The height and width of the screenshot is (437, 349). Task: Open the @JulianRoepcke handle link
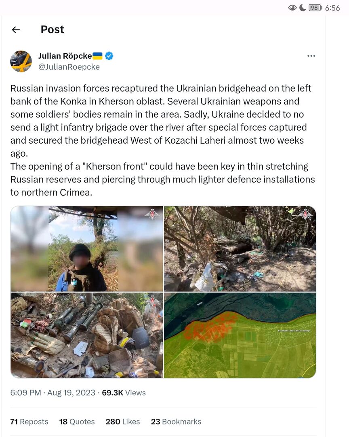69,67
